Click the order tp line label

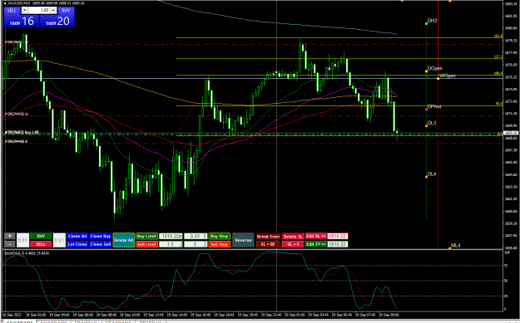coord(16,114)
